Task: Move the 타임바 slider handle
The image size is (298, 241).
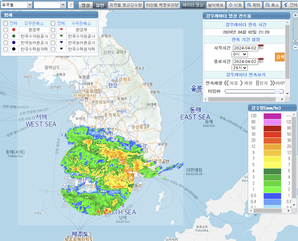Action: click(x=277, y=91)
